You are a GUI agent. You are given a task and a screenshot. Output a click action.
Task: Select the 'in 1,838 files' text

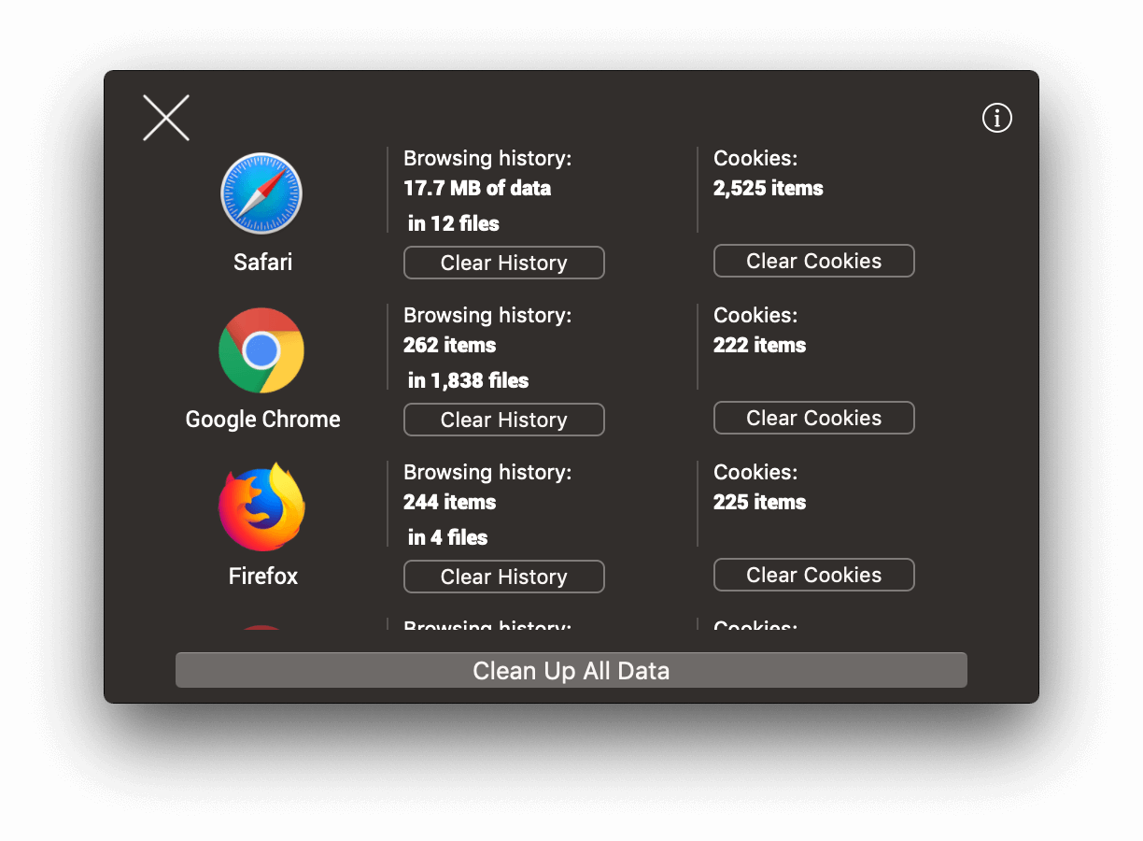tap(469, 380)
